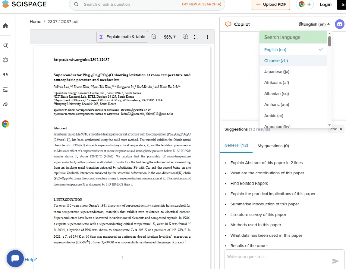Close the suggestions panel with X
Viewport: 346px width, 269px height.
(341, 129)
